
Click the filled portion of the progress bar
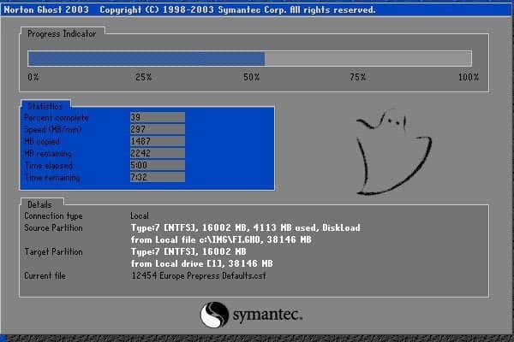[146, 58]
